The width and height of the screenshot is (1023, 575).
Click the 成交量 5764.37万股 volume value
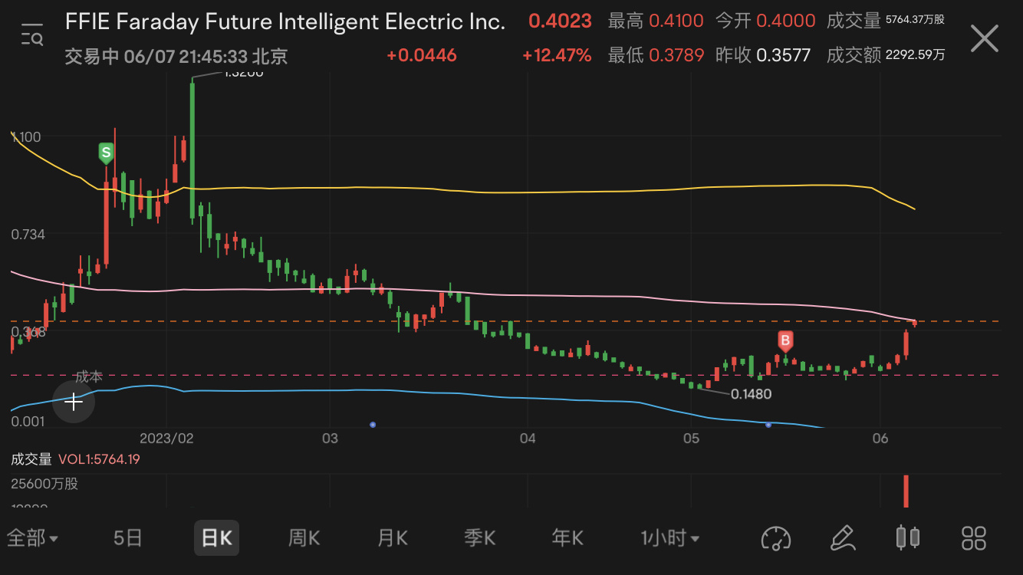coord(886,21)
